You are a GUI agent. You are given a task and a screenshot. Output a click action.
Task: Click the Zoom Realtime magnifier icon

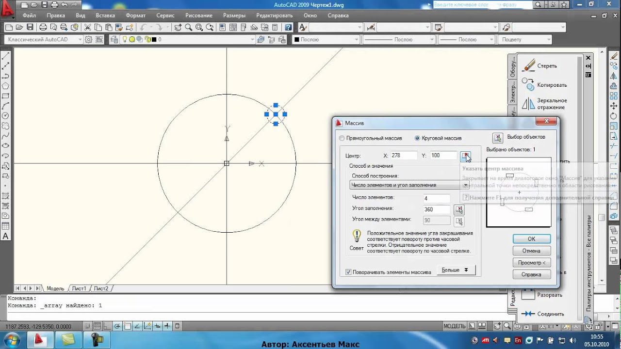pos(188,27)
